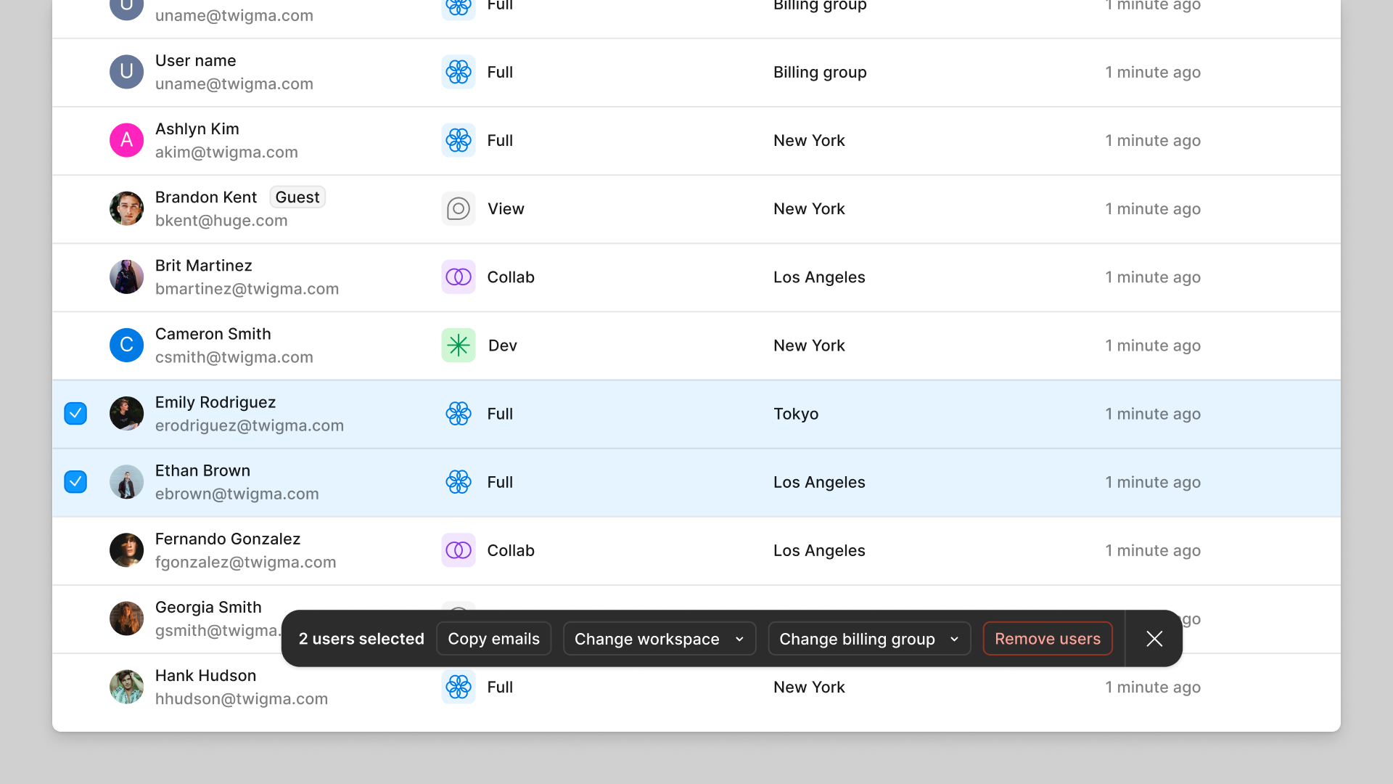1393x784 pixels.
Task: Click the '2 users selected' label
Action: pyautogui.click(x=361, y=639)
